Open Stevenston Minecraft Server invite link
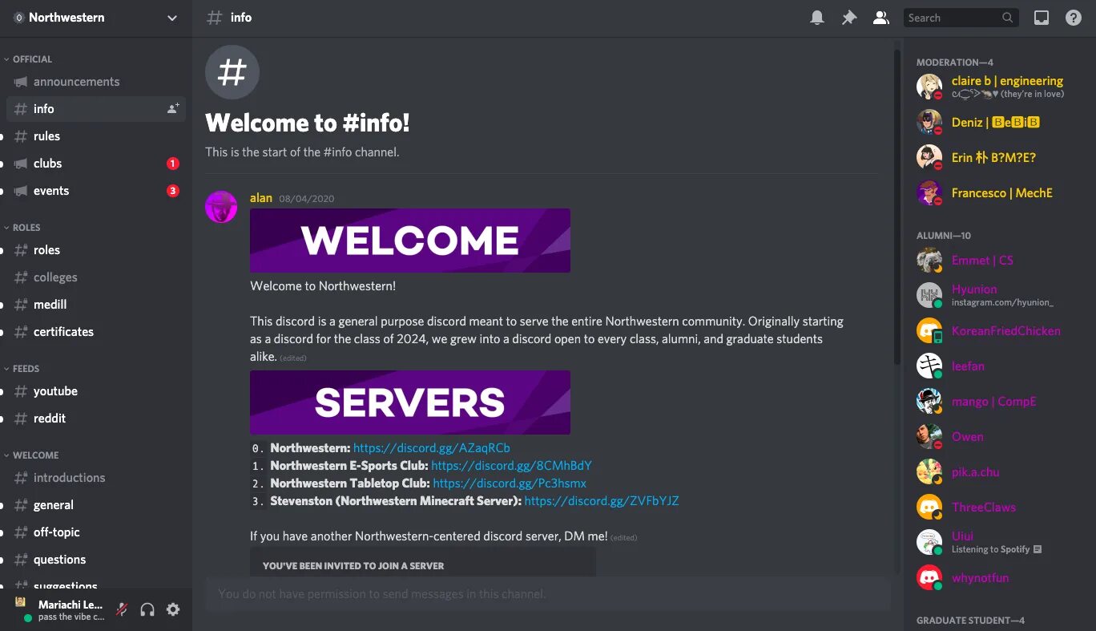 point(602,501)
